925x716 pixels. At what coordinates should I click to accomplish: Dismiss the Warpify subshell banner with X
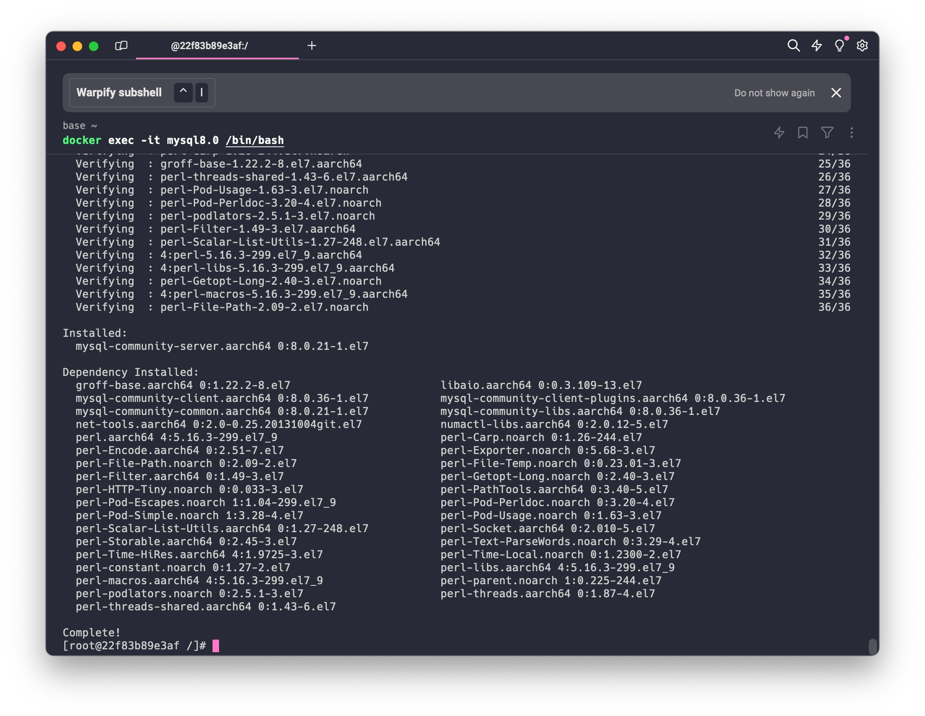(x=836, y=93)
